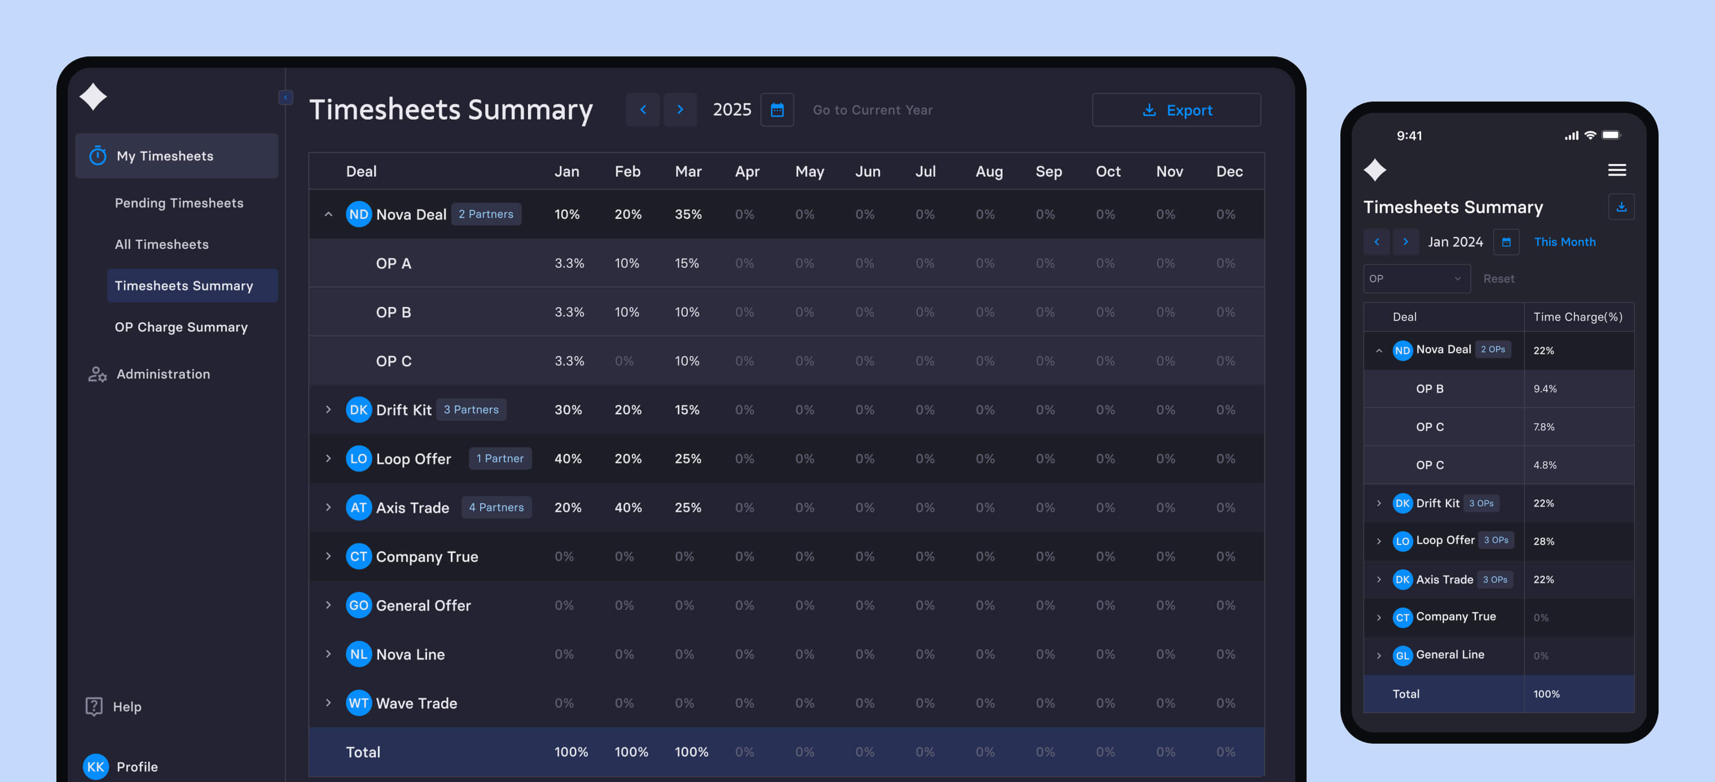Image resolution: width=1715 pixels, height=782 pixels.
Task: Collapse the Nova Deal row
Action: [x=328, y=214]
